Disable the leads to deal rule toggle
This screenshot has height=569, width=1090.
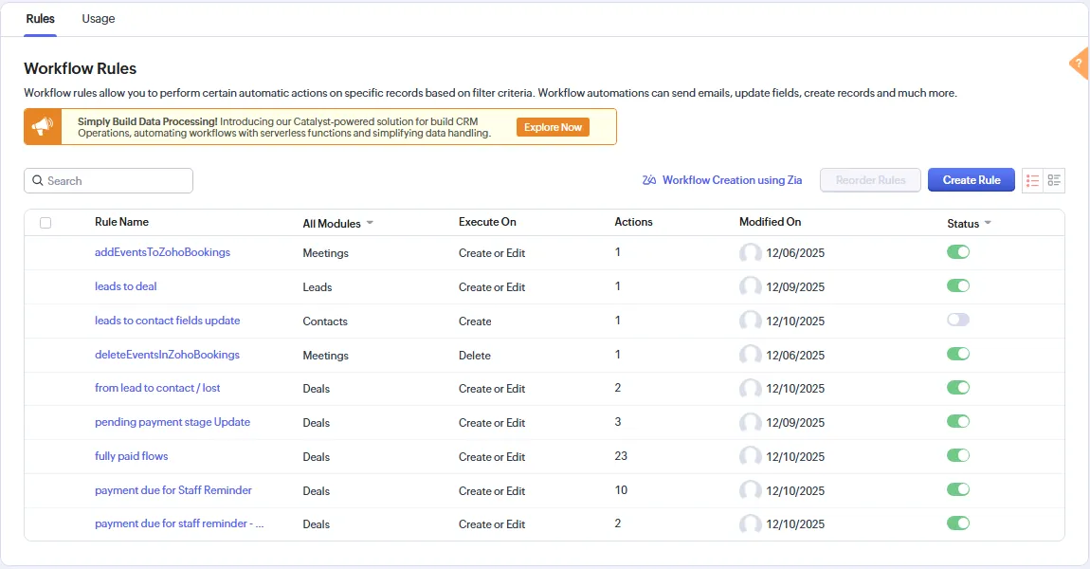coord(958,285)
